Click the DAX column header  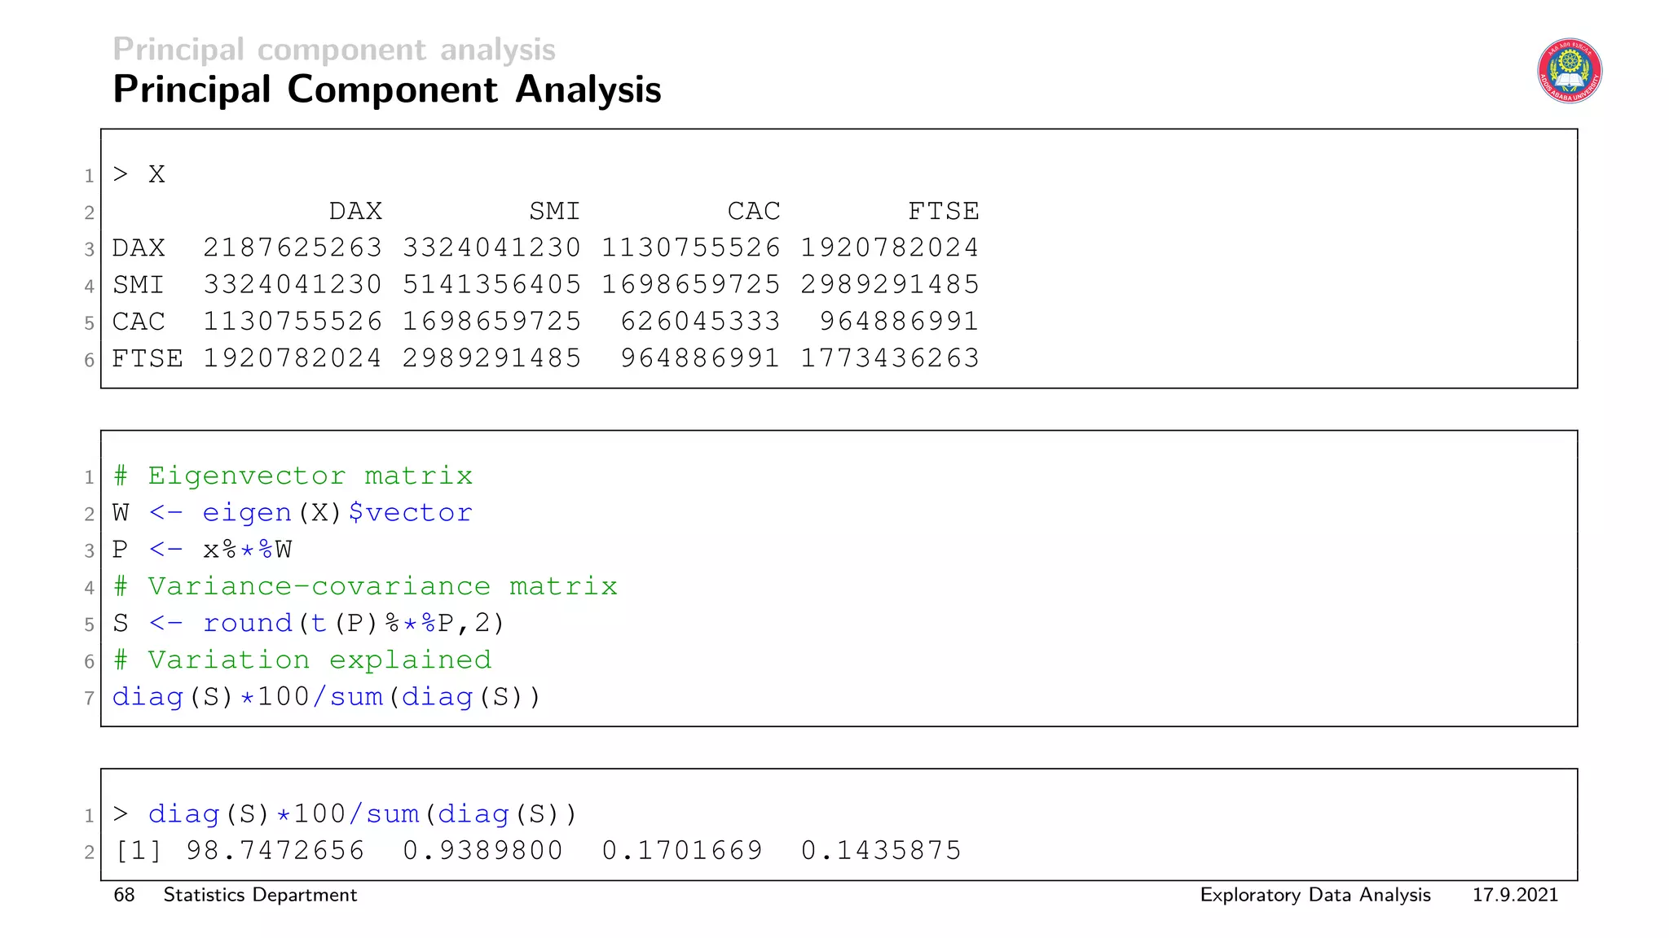click(x=355, y=211)
